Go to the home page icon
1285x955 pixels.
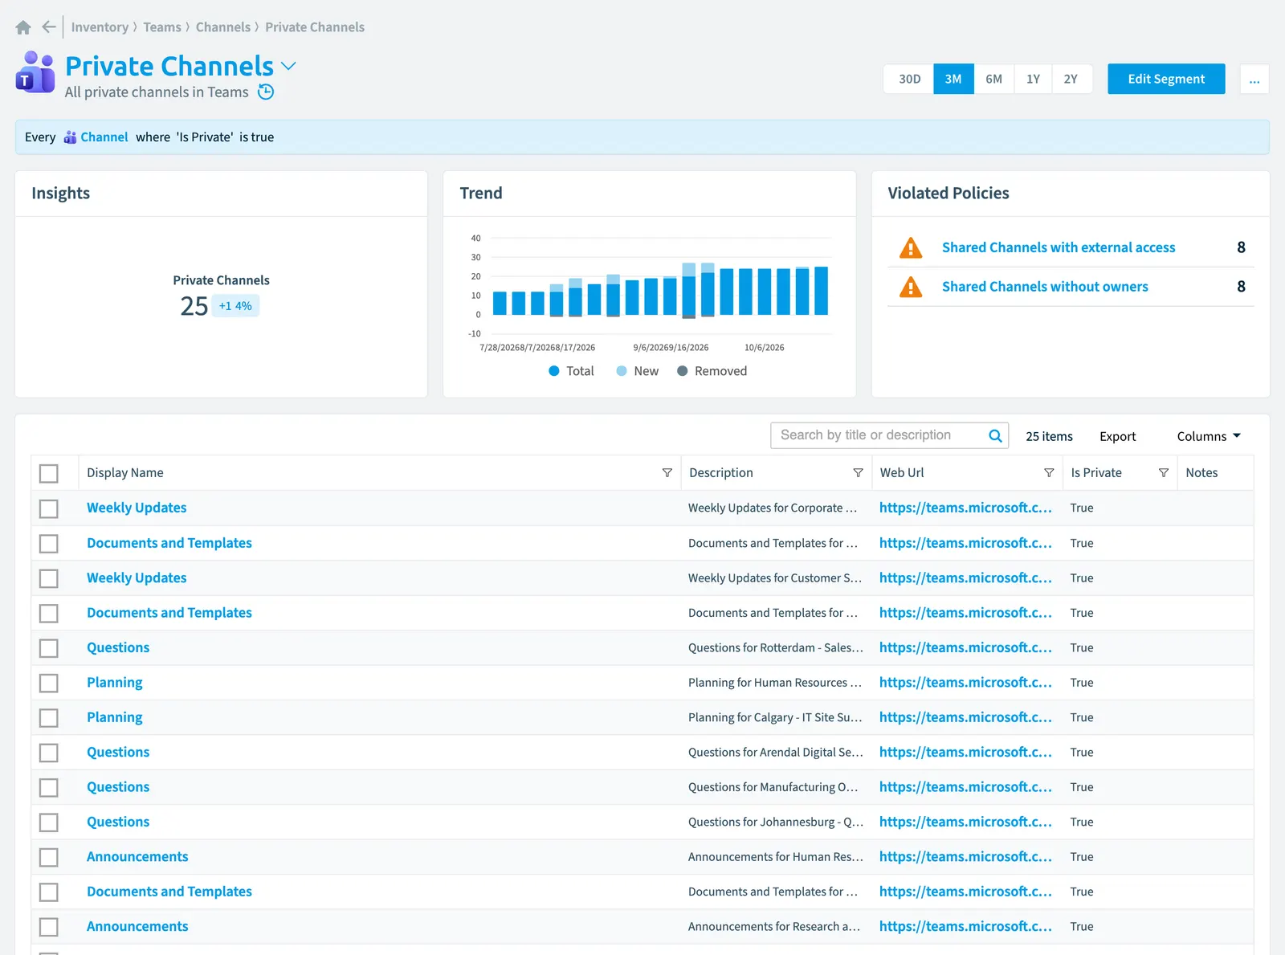[23, 27]
